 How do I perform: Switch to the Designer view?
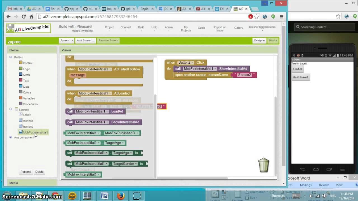(260, 40)
